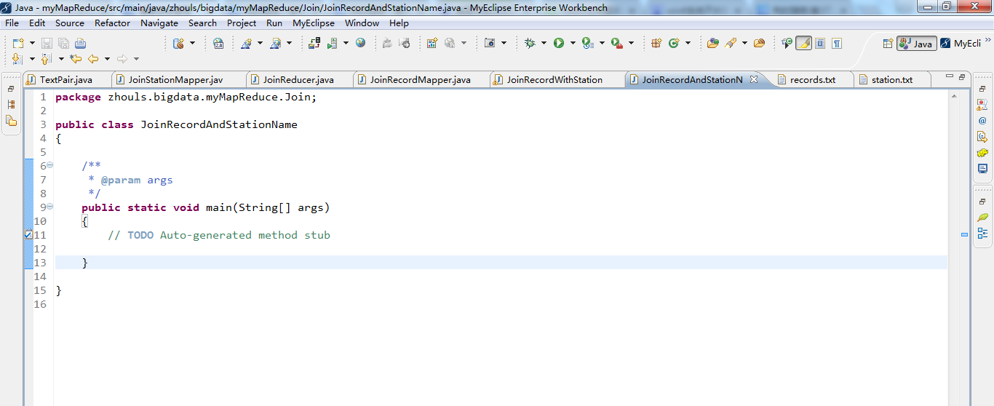Click the Print icon in toolbar

(80, 44)
